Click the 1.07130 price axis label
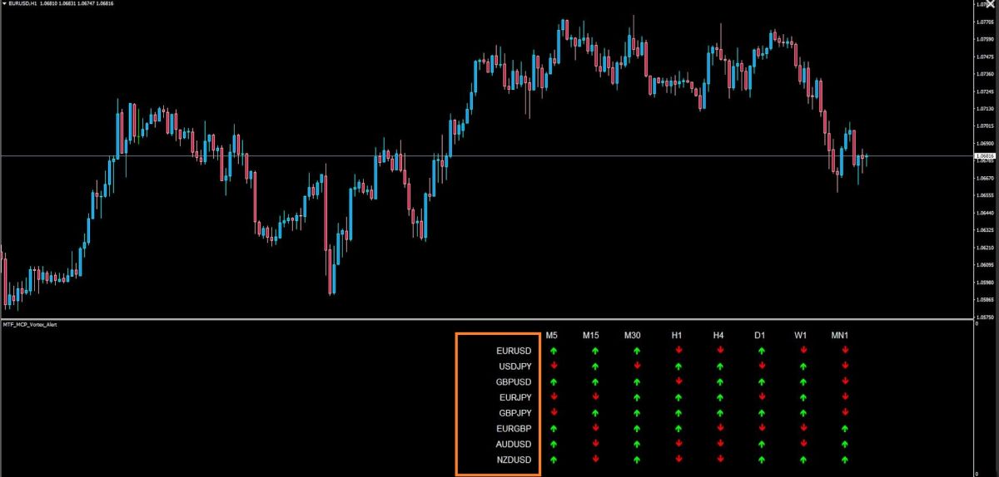This screenshot has height=477, width=999. tap(986, 109)
